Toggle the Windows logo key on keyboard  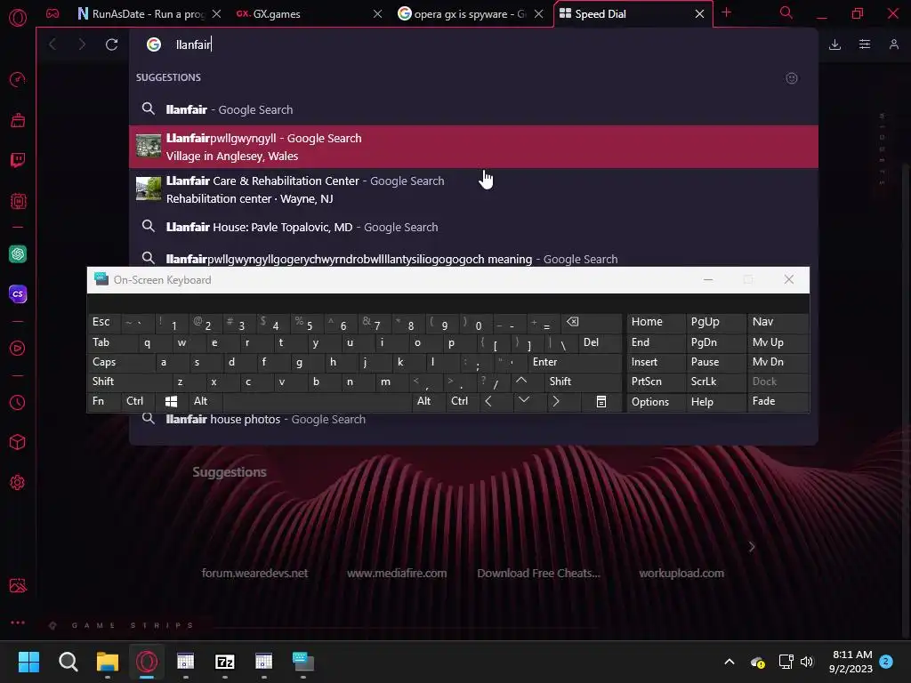click(x=172, y=401)
